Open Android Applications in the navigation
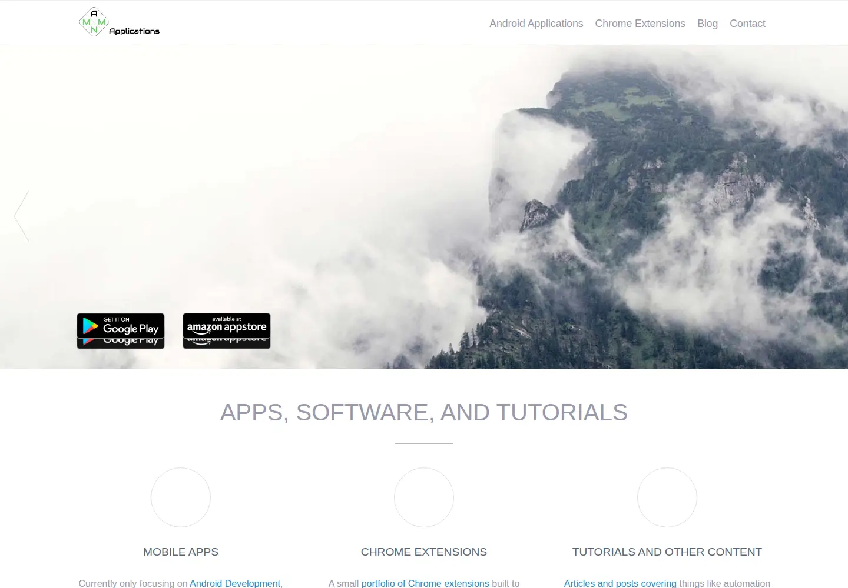 point(536,24)
